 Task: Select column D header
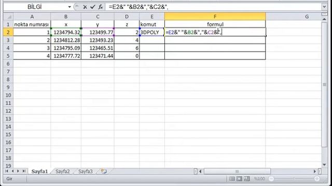click(x=127, y=17)
